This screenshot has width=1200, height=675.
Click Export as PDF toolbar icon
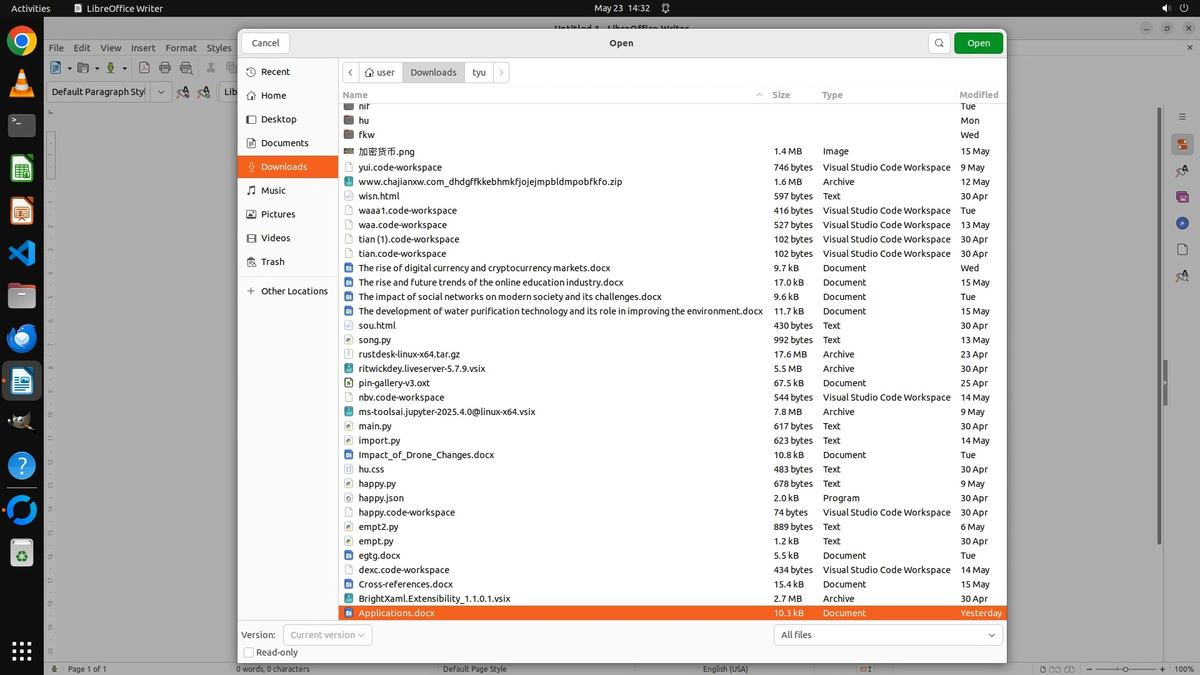pos(144,68)
